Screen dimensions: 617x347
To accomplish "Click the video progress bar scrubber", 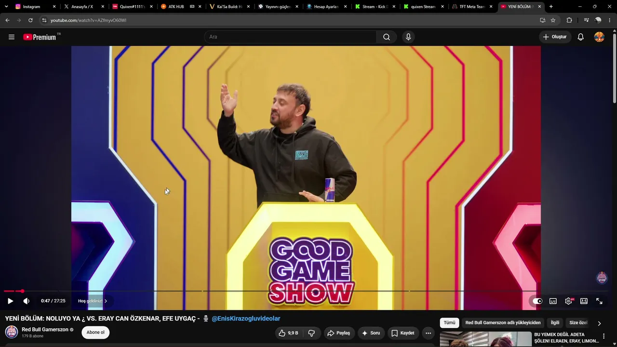I will click(22, 291).
